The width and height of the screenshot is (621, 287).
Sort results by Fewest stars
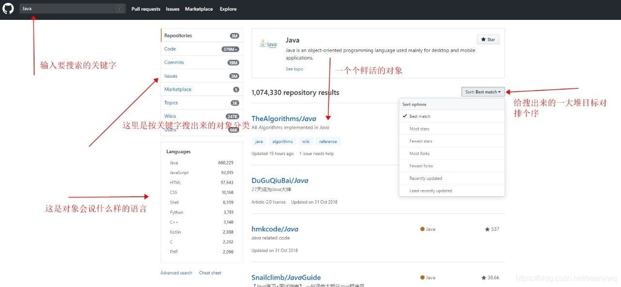pos(452,141)
